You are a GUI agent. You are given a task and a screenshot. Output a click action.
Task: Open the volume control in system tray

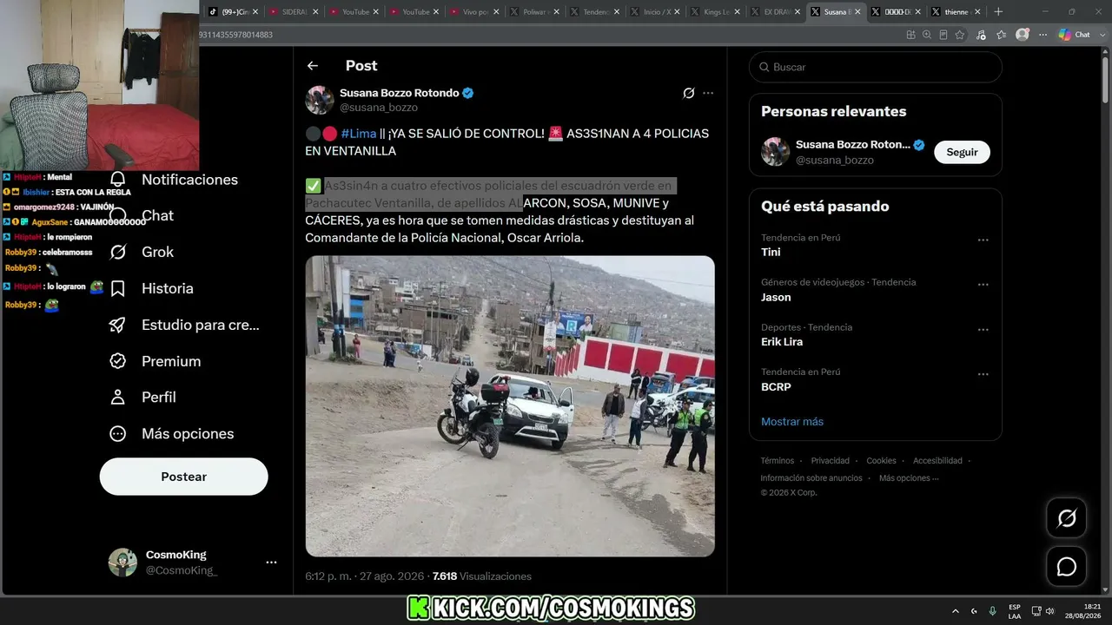pyautogui.click(x=1049, y=611)
